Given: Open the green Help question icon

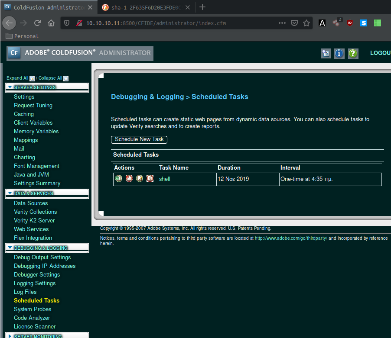Looking at the screenshot, I should (x=353, y=53).
